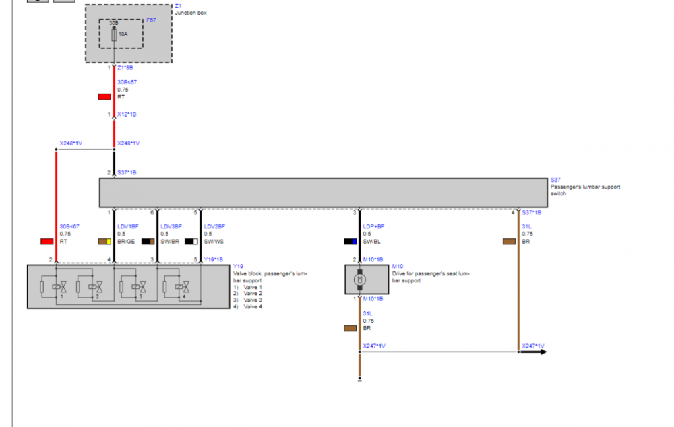Open the Y19 valve block label
The width and height of the screenshot is (674, 427).
[237, 267]
